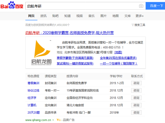165x123 pixels.
Task: Open the 寒假集训 course link
Action: [x=33, y=83]
